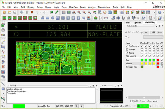Click the Last visibility button
Screen dimensions: 165x109
click(160, 33)
